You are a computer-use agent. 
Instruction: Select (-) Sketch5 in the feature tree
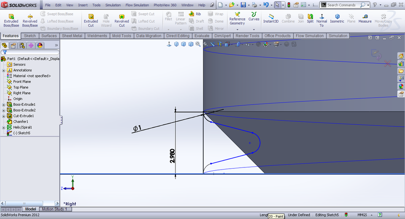(22, 133)
